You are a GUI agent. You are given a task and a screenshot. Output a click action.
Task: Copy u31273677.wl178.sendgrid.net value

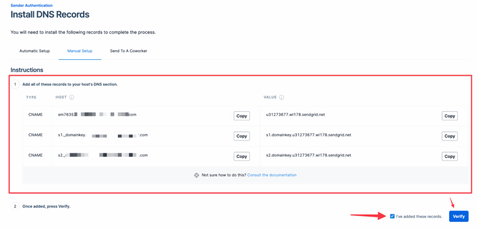tap(450, 116)
